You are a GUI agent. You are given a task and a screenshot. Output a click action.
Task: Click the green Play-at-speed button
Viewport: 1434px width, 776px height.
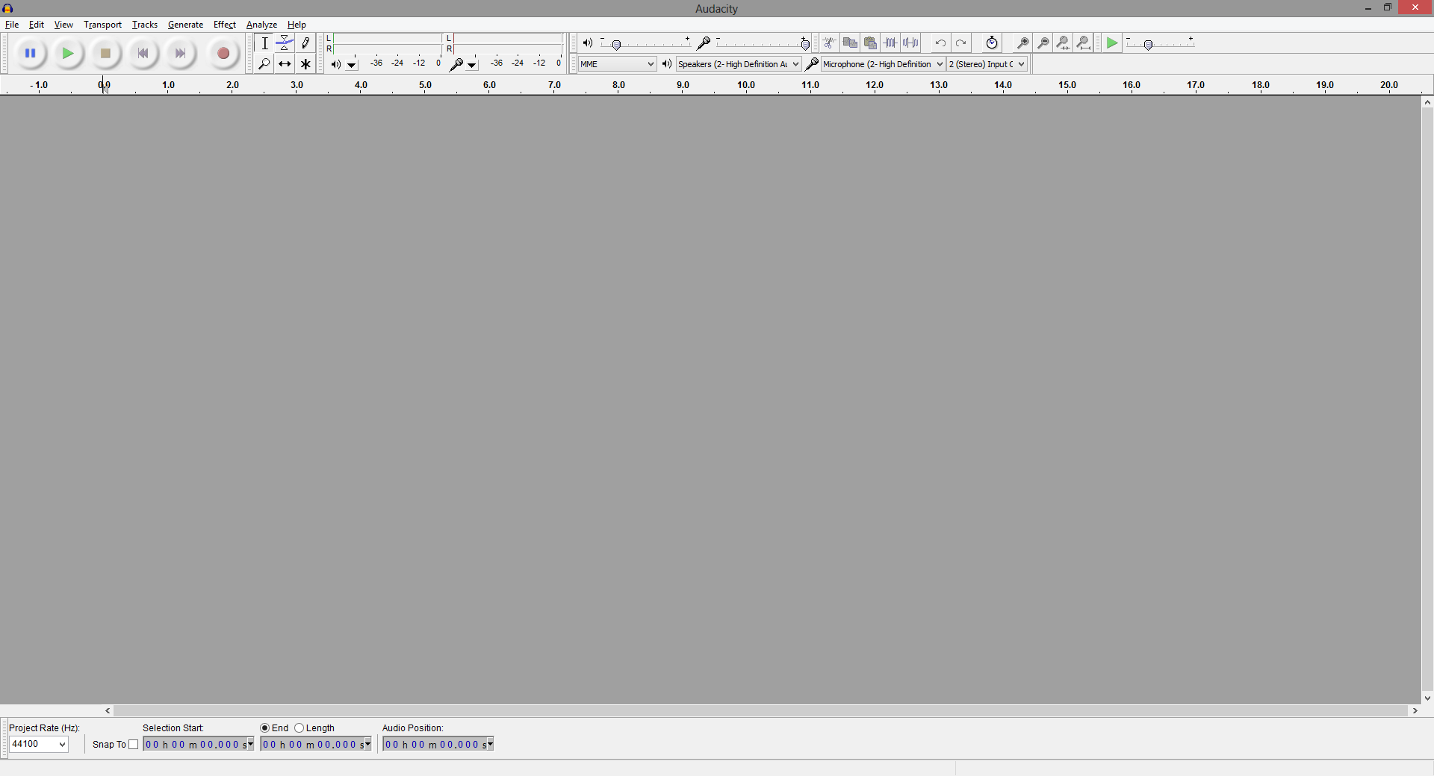pyautogui.click(x=1112, y=43)
